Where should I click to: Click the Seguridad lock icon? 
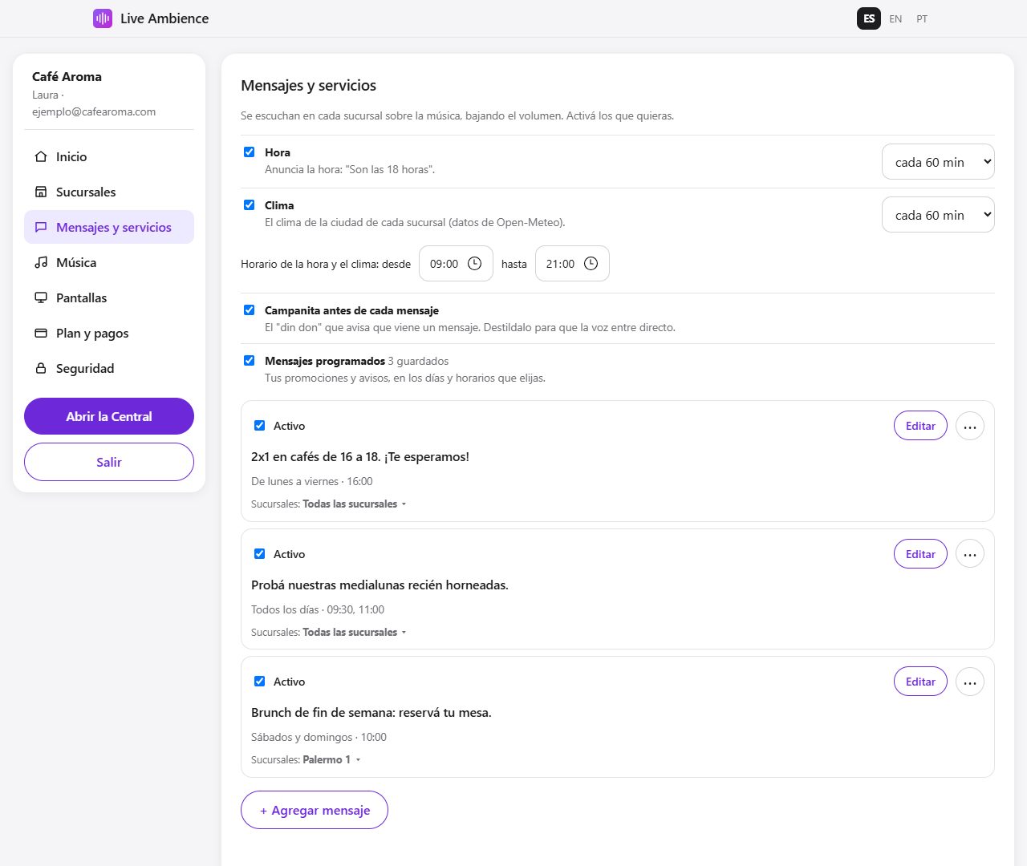tap(41, 368)
